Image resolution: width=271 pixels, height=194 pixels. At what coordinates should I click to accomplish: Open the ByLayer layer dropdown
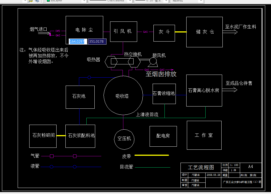tap(84, 1)
